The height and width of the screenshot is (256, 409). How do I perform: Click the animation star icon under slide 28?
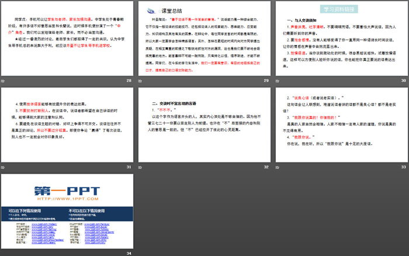click(4, 80)
